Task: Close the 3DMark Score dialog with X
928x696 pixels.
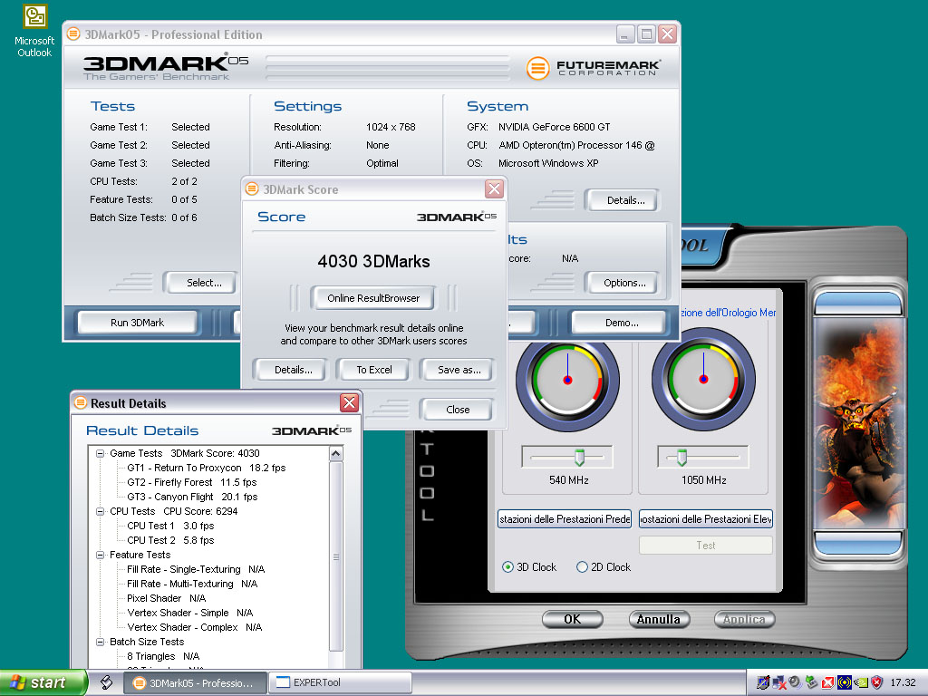Action: (x=494, y=188)
